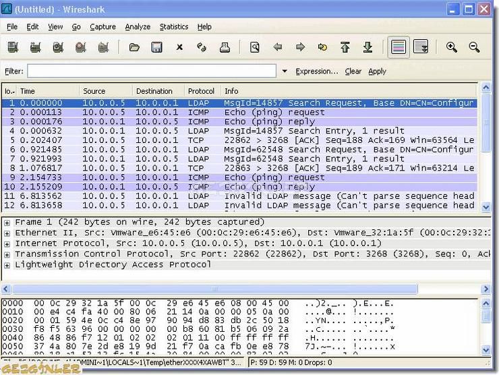
Task: Select packet 2 ICMP Echo request
Action: click(x=239, y=113)
